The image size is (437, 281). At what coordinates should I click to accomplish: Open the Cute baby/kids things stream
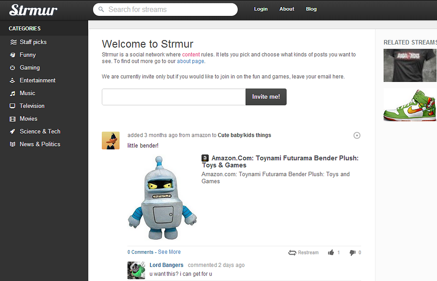[x=244, y=135]
